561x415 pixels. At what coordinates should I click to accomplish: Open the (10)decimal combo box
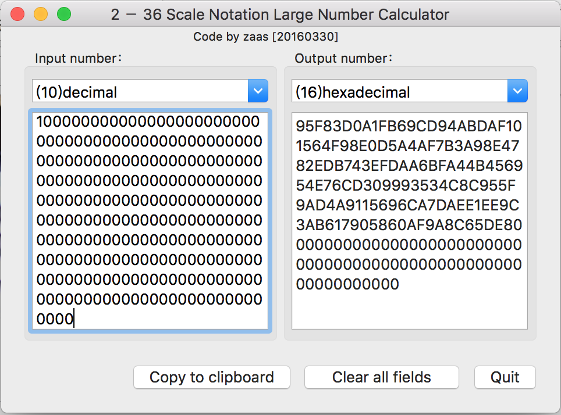140,92
